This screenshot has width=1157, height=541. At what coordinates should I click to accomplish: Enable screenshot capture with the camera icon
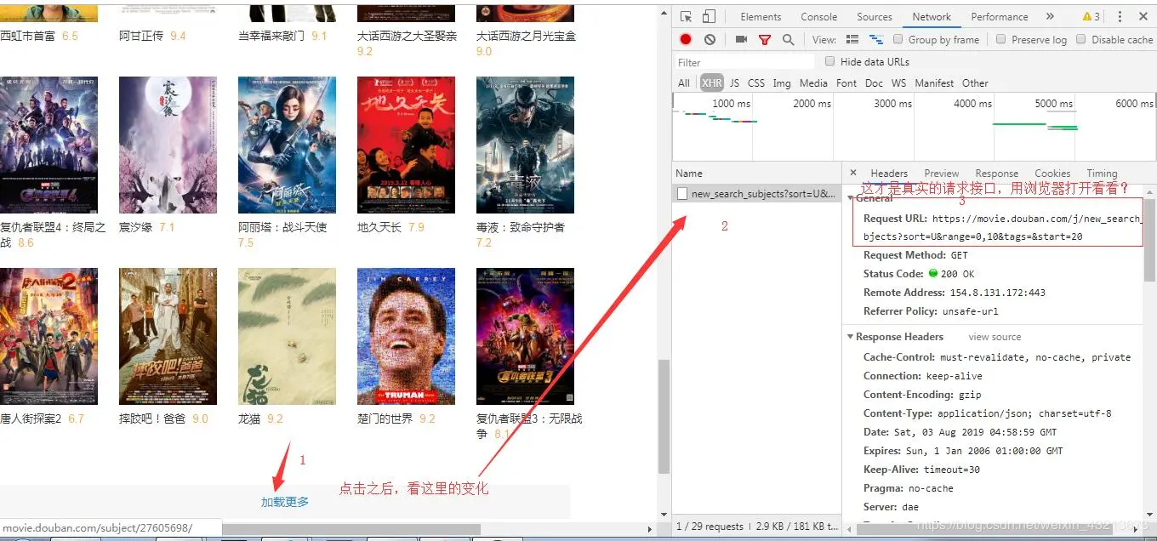741,39
